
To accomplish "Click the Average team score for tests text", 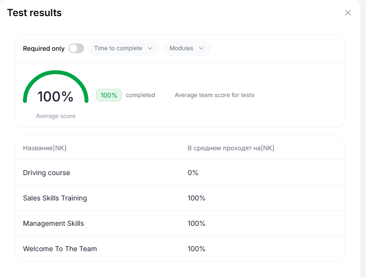I will pos(215,95).
